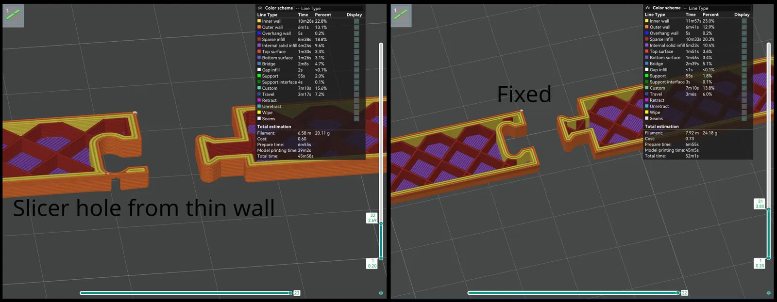Click lower layer slider handle at 0.20 in left view

(x=381, y=258)
